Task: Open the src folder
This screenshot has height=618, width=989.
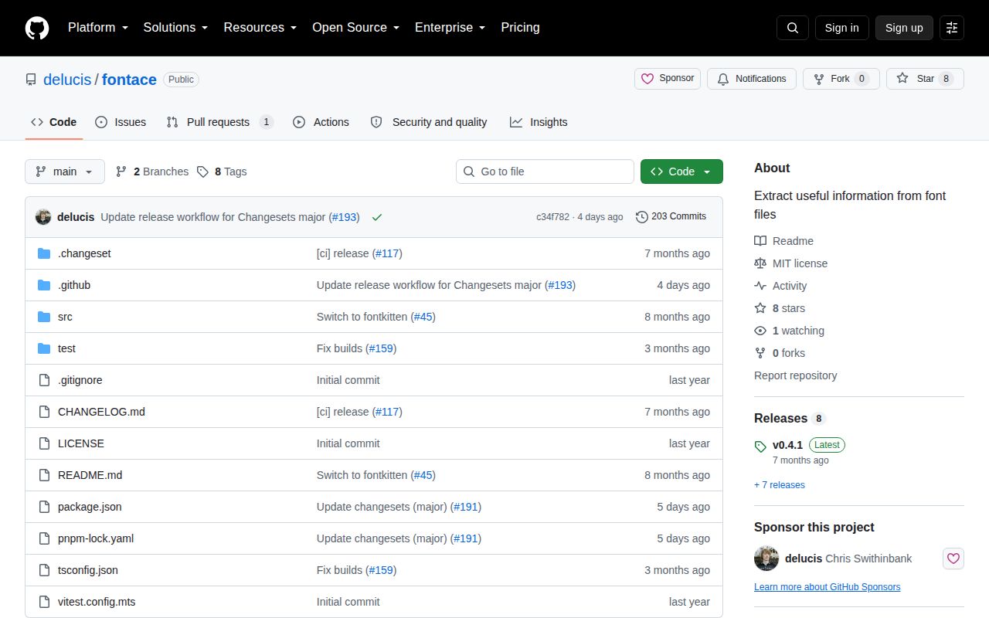Action: [x=65, y=317]
